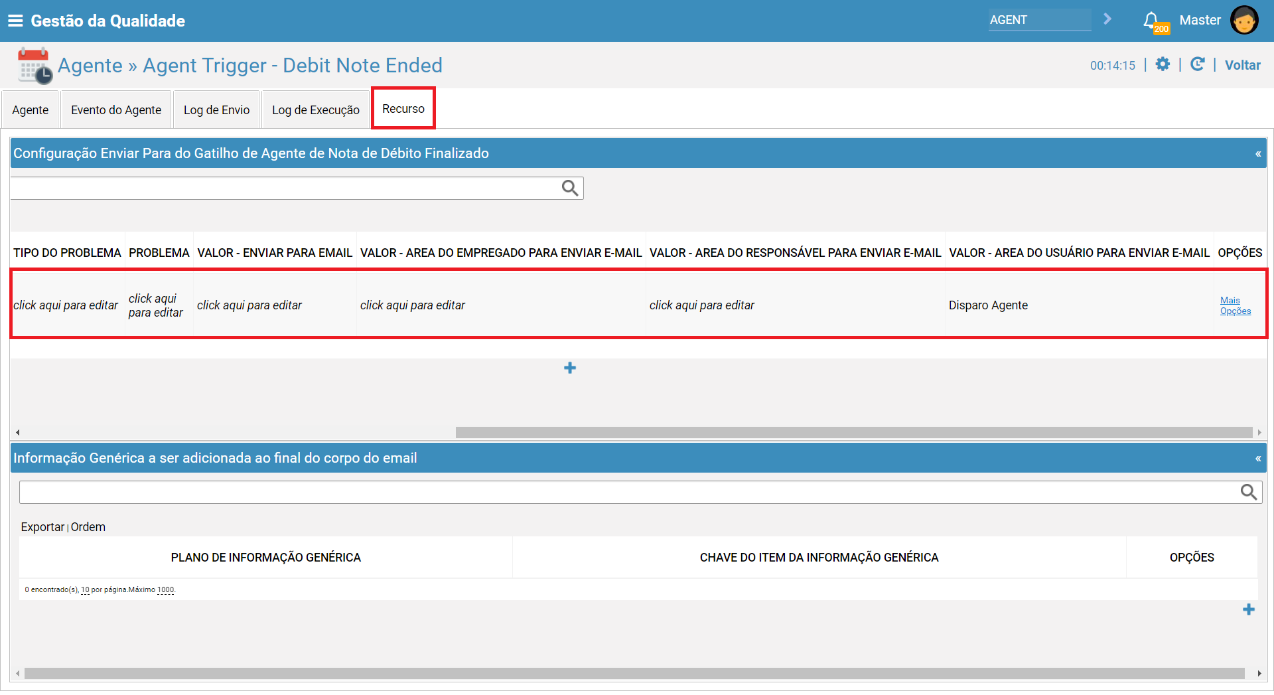The height and width of the screenshot is (695, 1274).
Task: Click the left scroll arrow of the Configuração table
Action: (x=18, y=432)
